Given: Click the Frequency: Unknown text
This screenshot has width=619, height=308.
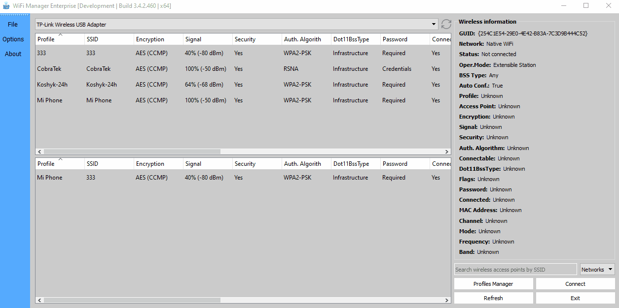Looking at the screenshot, I should [487, 242].
